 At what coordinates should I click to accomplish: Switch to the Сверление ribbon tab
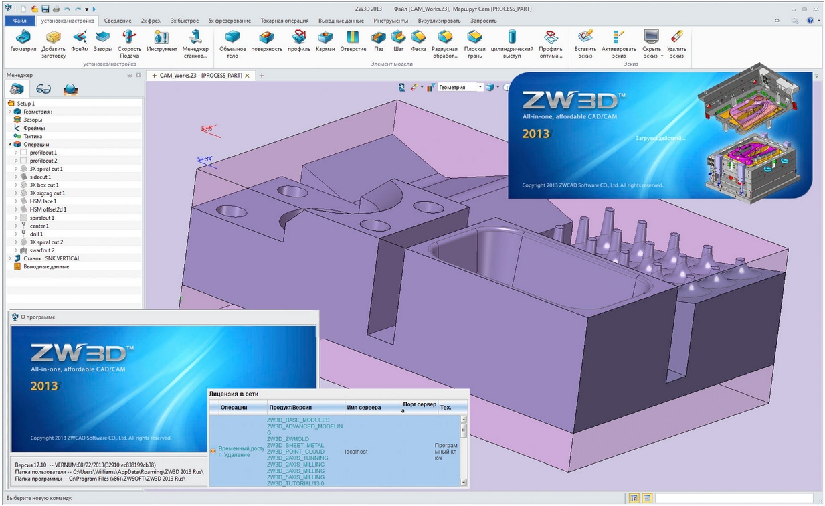point(118,21)
